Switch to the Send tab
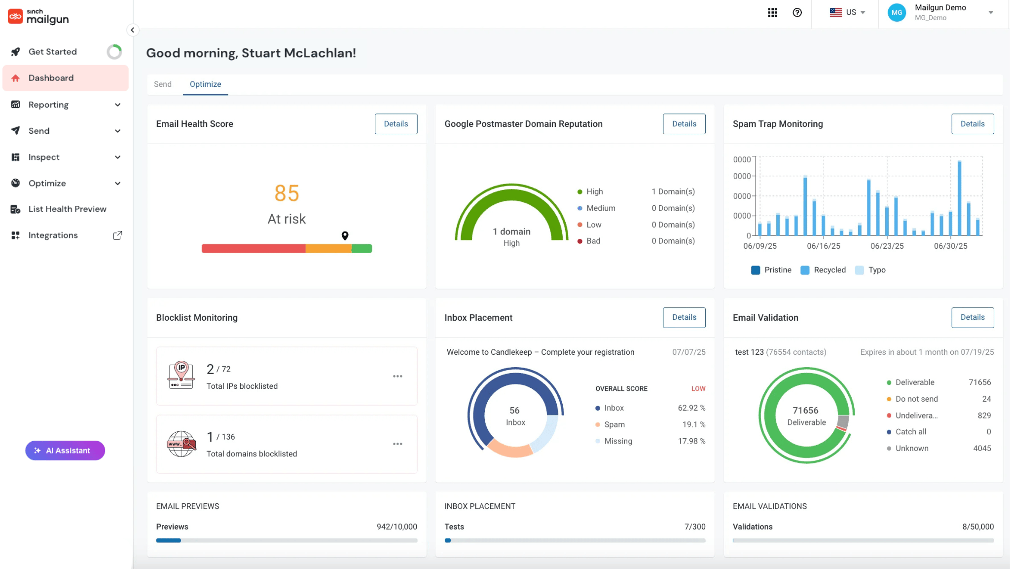This screenshot has width=1010, height=569. [x=163, y=84]
